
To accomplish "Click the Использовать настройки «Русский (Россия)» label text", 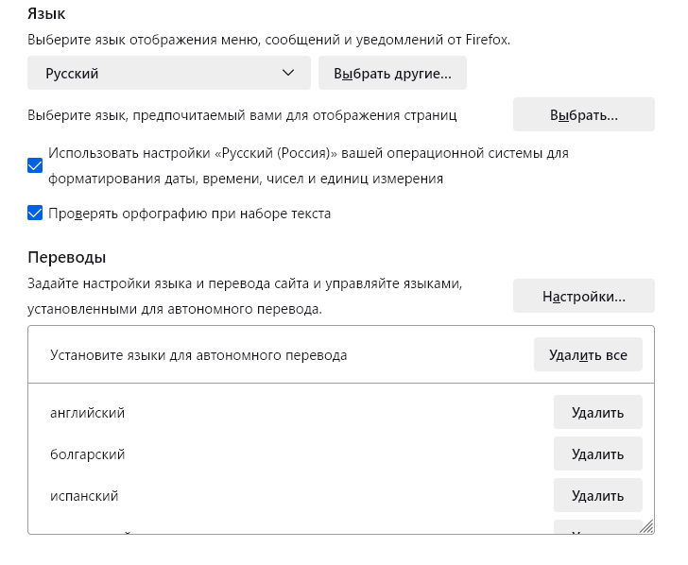I will click(x=308, y=166).
